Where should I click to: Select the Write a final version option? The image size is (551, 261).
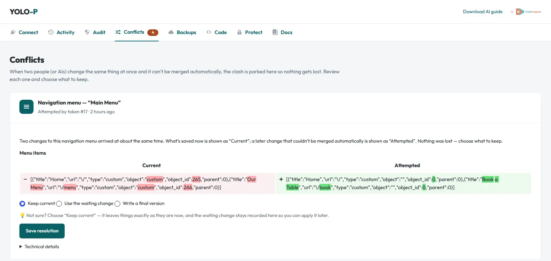(118, 203)
